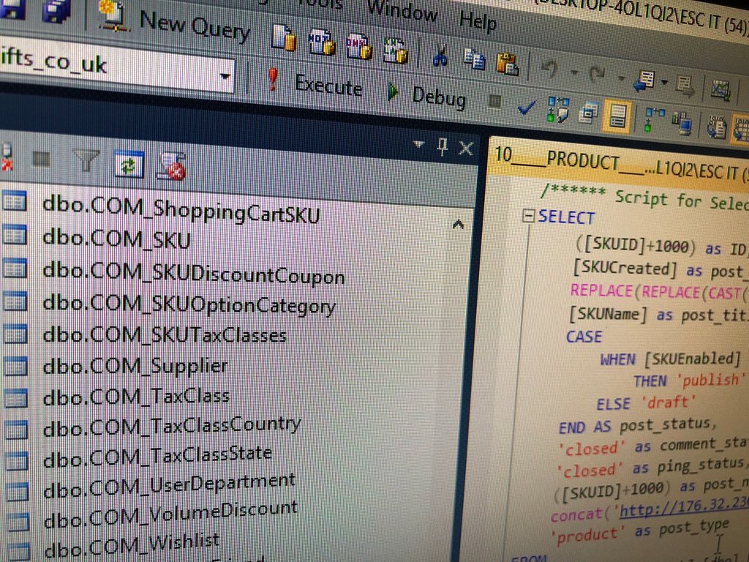Click the Redo arrow icon
Screen dimensions: 749x562
597,74
